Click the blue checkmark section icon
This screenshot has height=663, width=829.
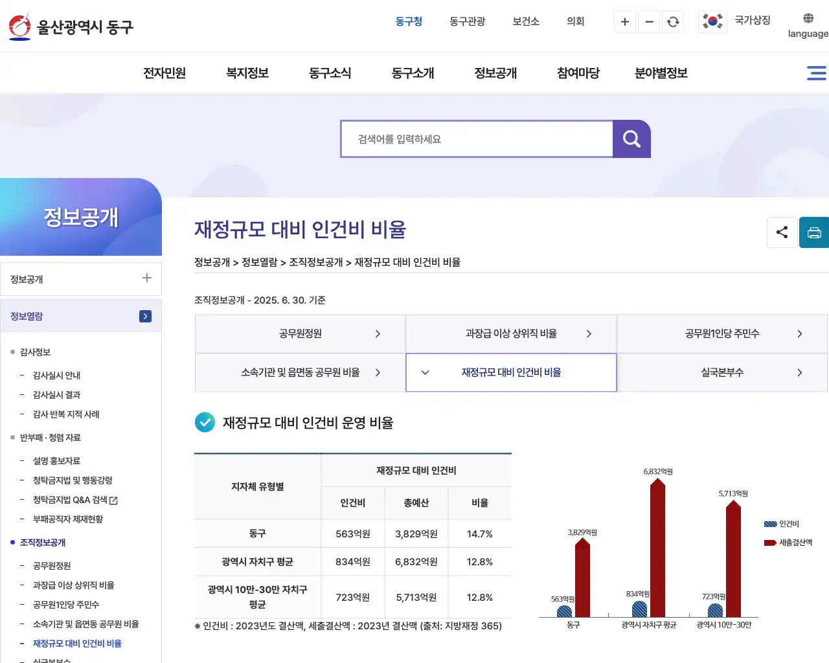pyautogui.click(x=205, y=422)
